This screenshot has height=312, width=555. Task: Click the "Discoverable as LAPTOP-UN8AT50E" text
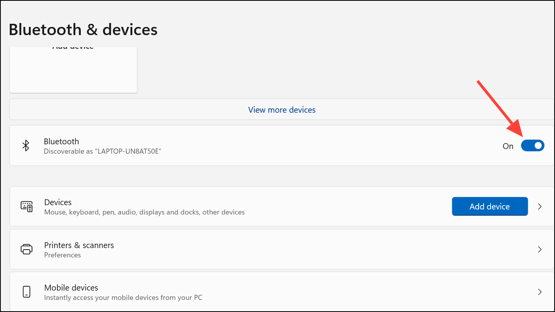pyautogui.click(x=102, y=151)
